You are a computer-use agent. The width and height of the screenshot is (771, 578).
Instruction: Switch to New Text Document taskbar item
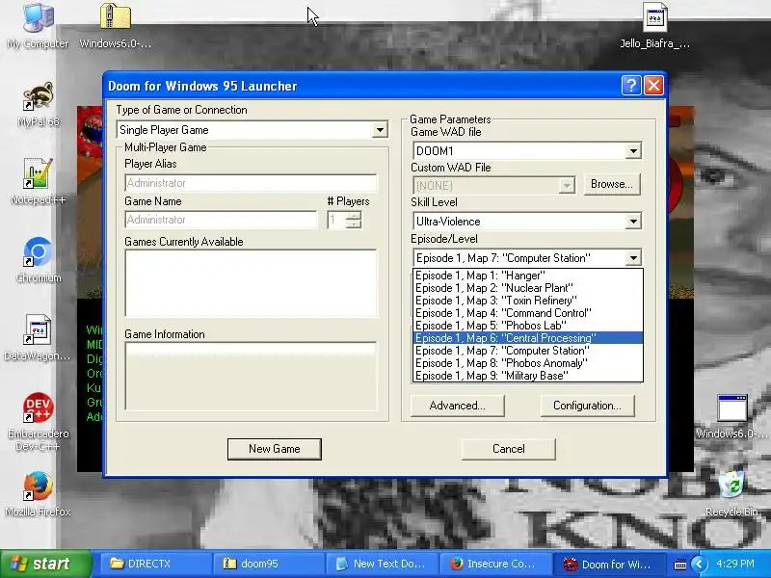(382, 564)
